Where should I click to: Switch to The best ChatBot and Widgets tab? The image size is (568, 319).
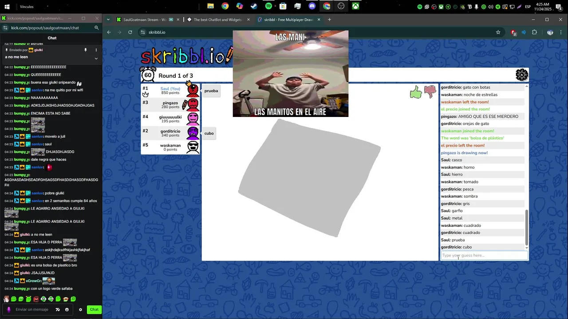tap(218, 19)
